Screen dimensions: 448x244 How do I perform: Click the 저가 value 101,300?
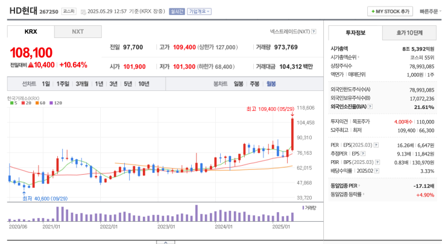[x=184, y=66]
